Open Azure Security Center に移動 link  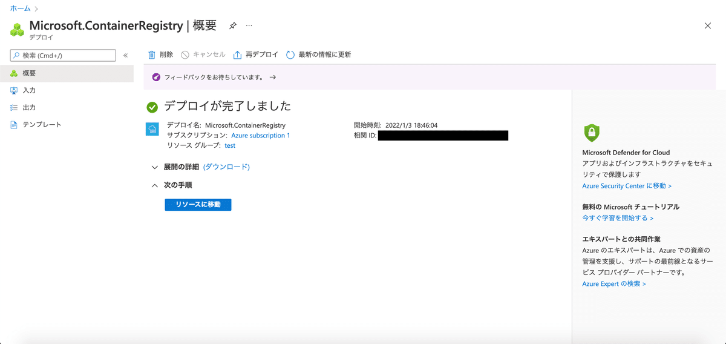point(627,186)
